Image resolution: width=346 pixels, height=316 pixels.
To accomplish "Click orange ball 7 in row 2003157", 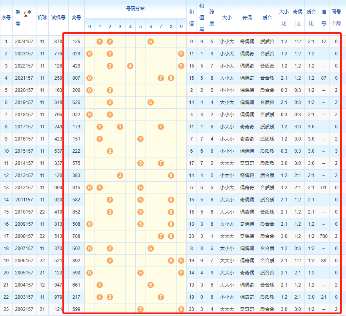I will click(161, 297).
